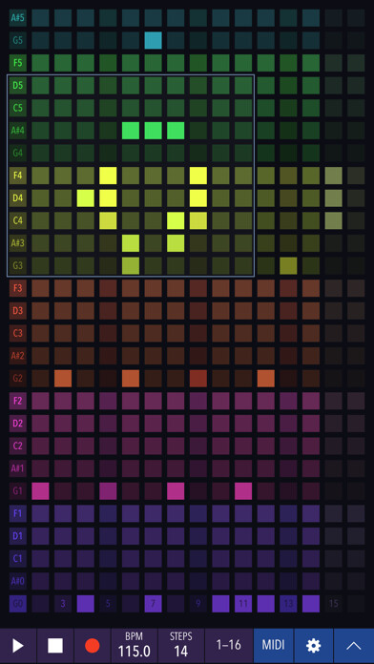Select the G0 row label
The image size is (374, 664).
[x=18, y=604]
